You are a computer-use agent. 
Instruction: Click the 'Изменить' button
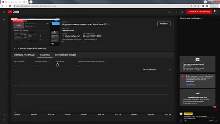point(164,24)
